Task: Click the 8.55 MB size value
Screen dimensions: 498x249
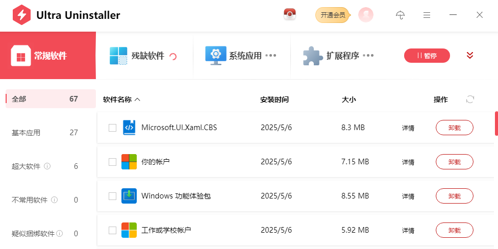Action: coord(355,196)
